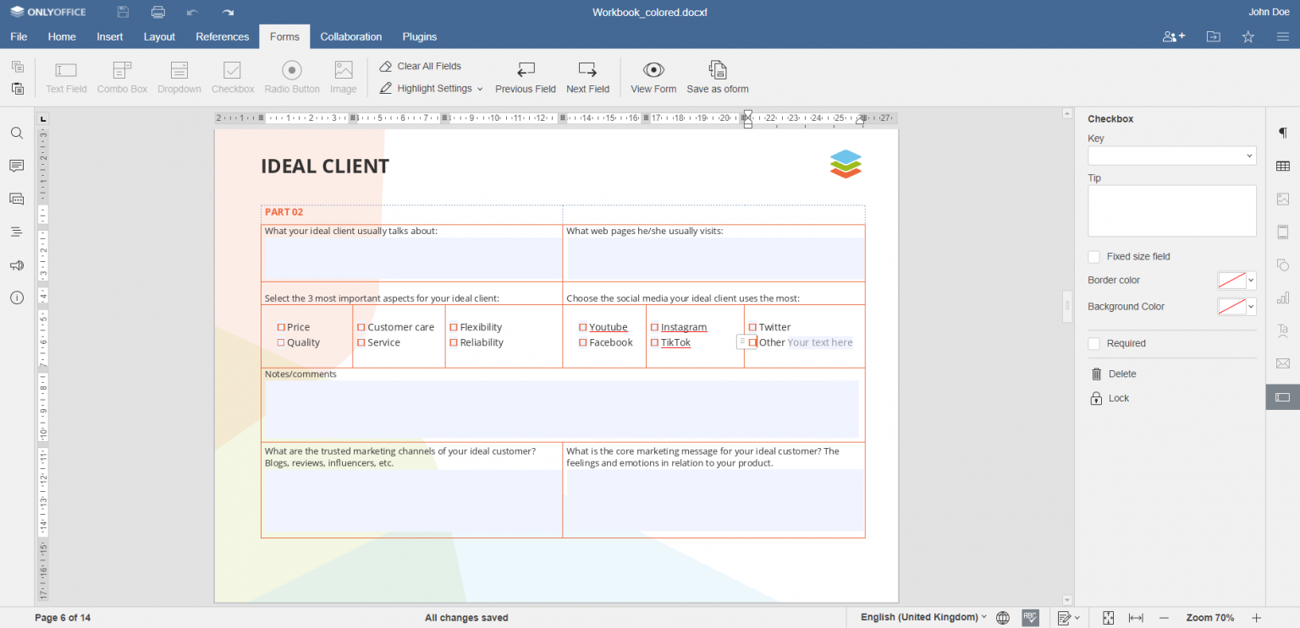Open the Search panel in the left sidebar
Image resolution: width=1300 pixels, height=628 pixels.
[16, 133]
